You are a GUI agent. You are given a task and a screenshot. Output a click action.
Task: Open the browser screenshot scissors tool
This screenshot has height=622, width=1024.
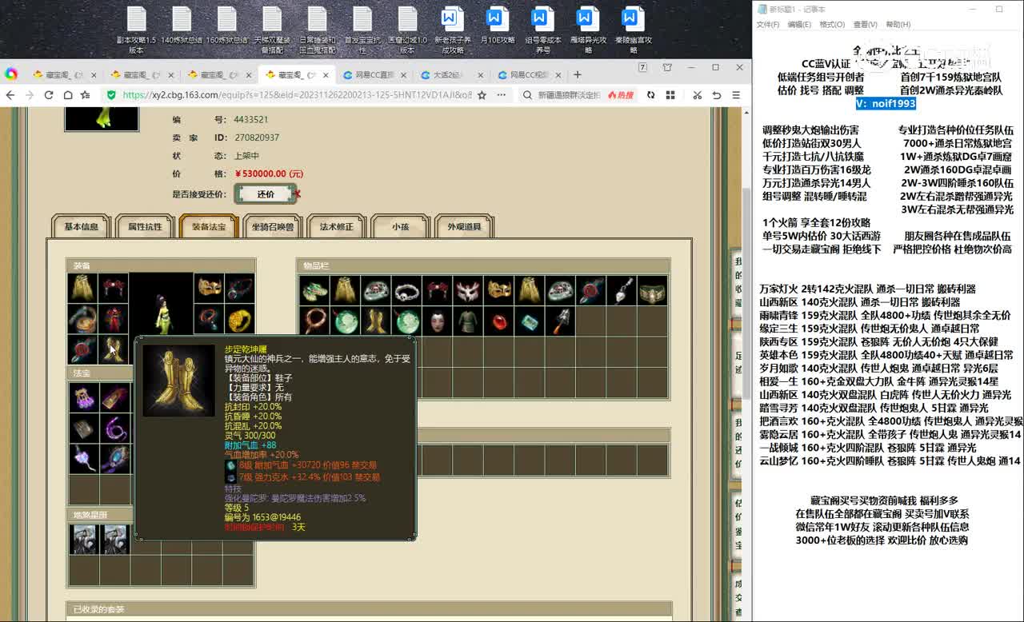click(697, 94)
